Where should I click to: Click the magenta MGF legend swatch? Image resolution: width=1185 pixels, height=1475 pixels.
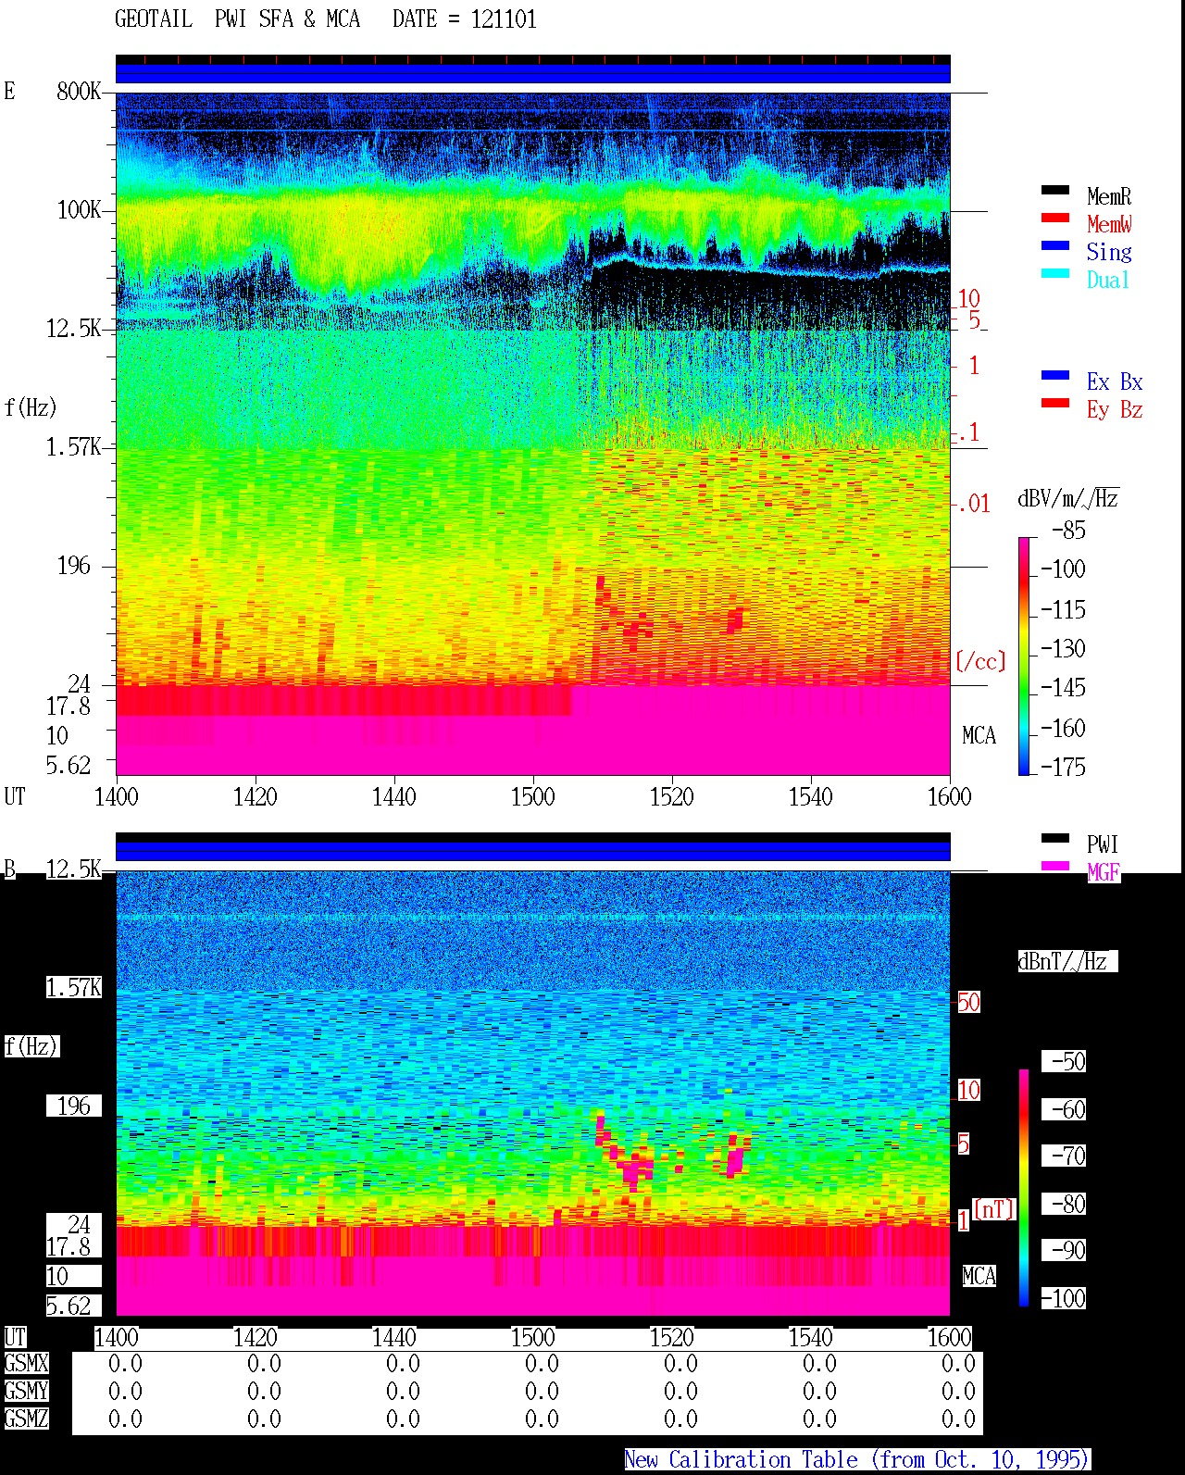[1055, 867]
